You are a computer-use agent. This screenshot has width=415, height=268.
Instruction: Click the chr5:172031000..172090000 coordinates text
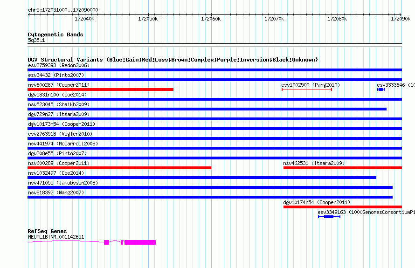tap(63, 10)
